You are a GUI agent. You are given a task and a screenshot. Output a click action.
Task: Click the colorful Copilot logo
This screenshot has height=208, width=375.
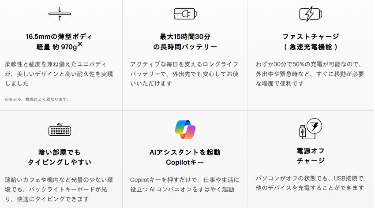[185, 130]
